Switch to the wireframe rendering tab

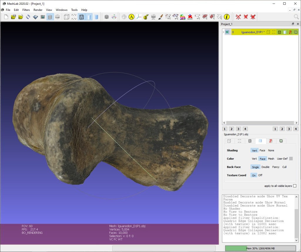(250, 141)
